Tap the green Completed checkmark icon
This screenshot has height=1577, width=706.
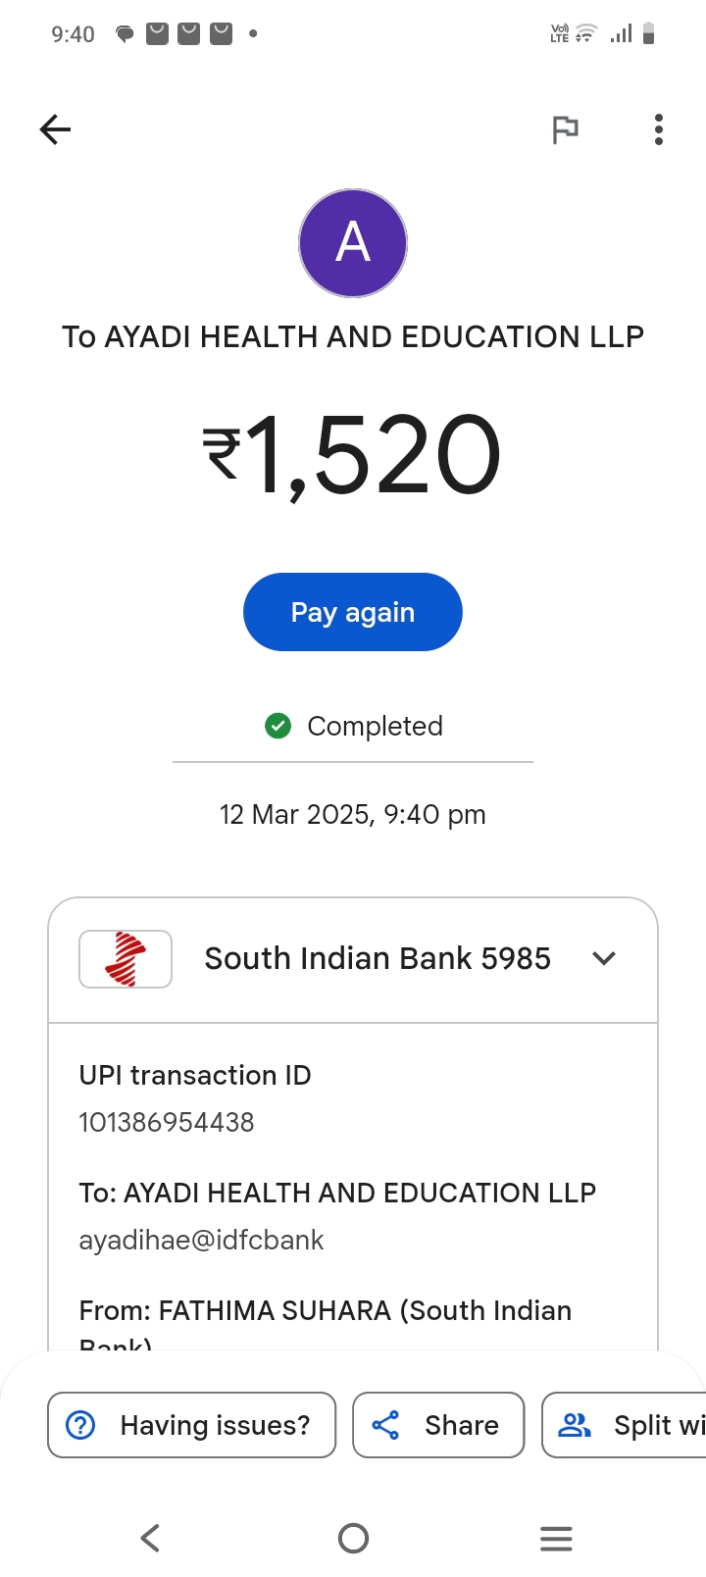(x=278, y=726)
